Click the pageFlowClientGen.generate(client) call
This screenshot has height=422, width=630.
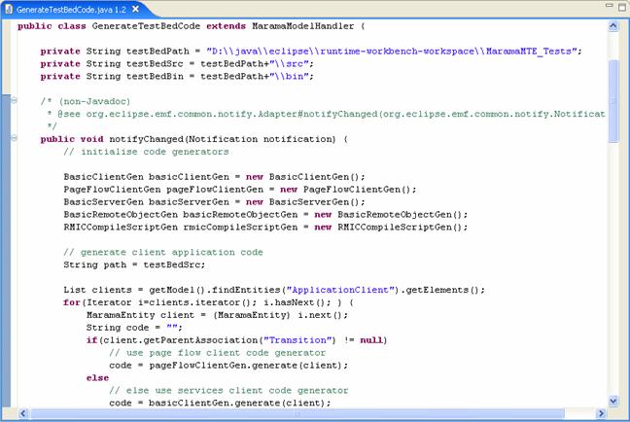[x=245, y=366]
